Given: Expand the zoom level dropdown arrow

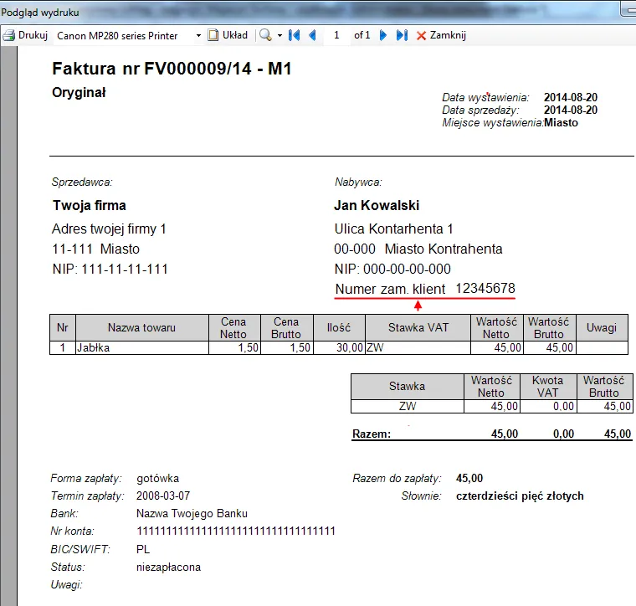Looking at the screenshot, I should pos(280,36).
